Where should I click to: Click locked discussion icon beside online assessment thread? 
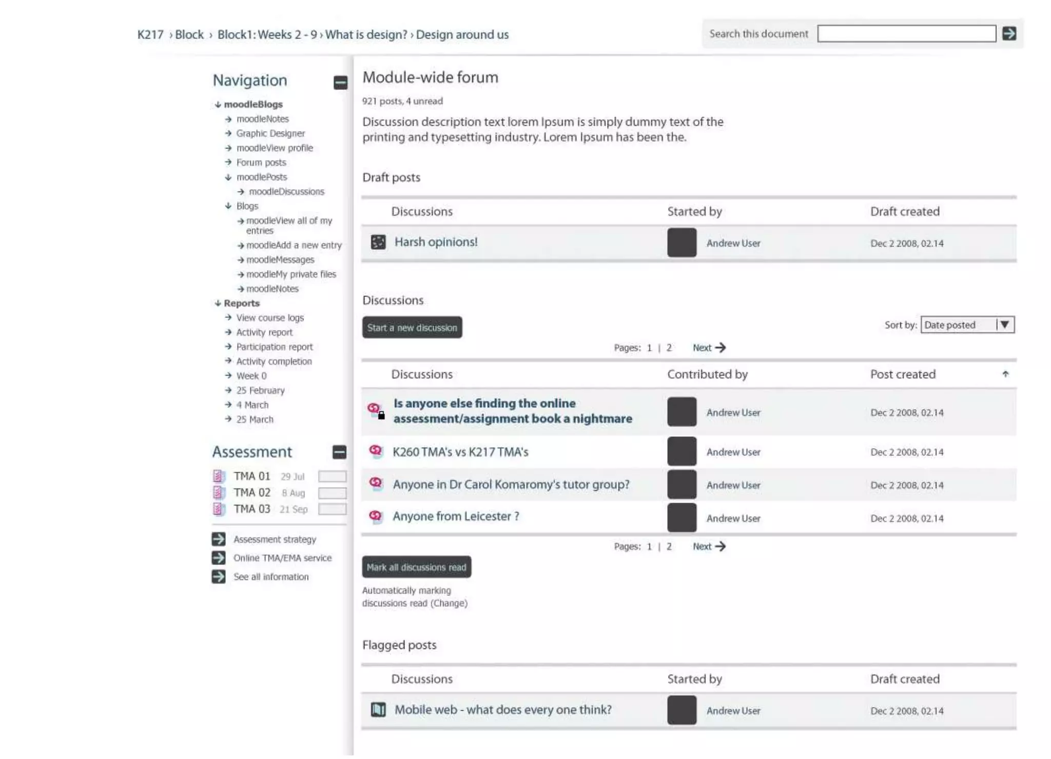376,411
